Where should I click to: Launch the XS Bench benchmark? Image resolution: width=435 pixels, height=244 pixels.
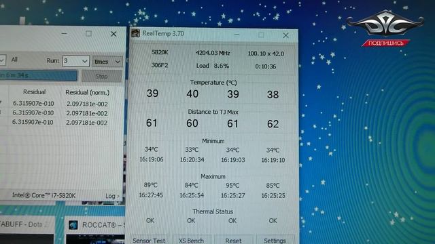192,240
